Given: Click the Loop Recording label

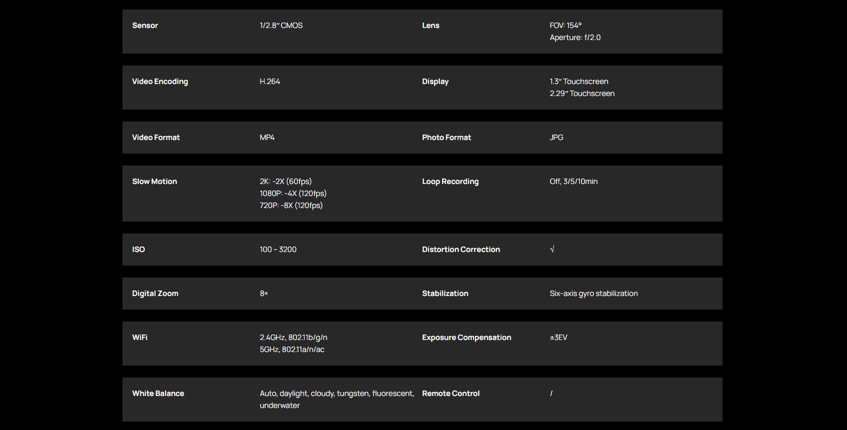Looking at the screenshot, I should 450,181.
